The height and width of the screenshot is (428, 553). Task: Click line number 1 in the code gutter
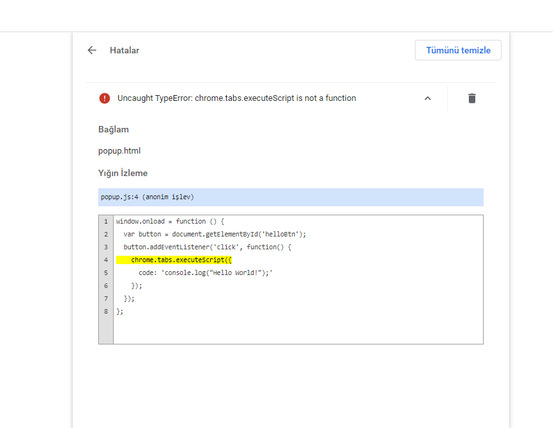[x=106, y=222]
